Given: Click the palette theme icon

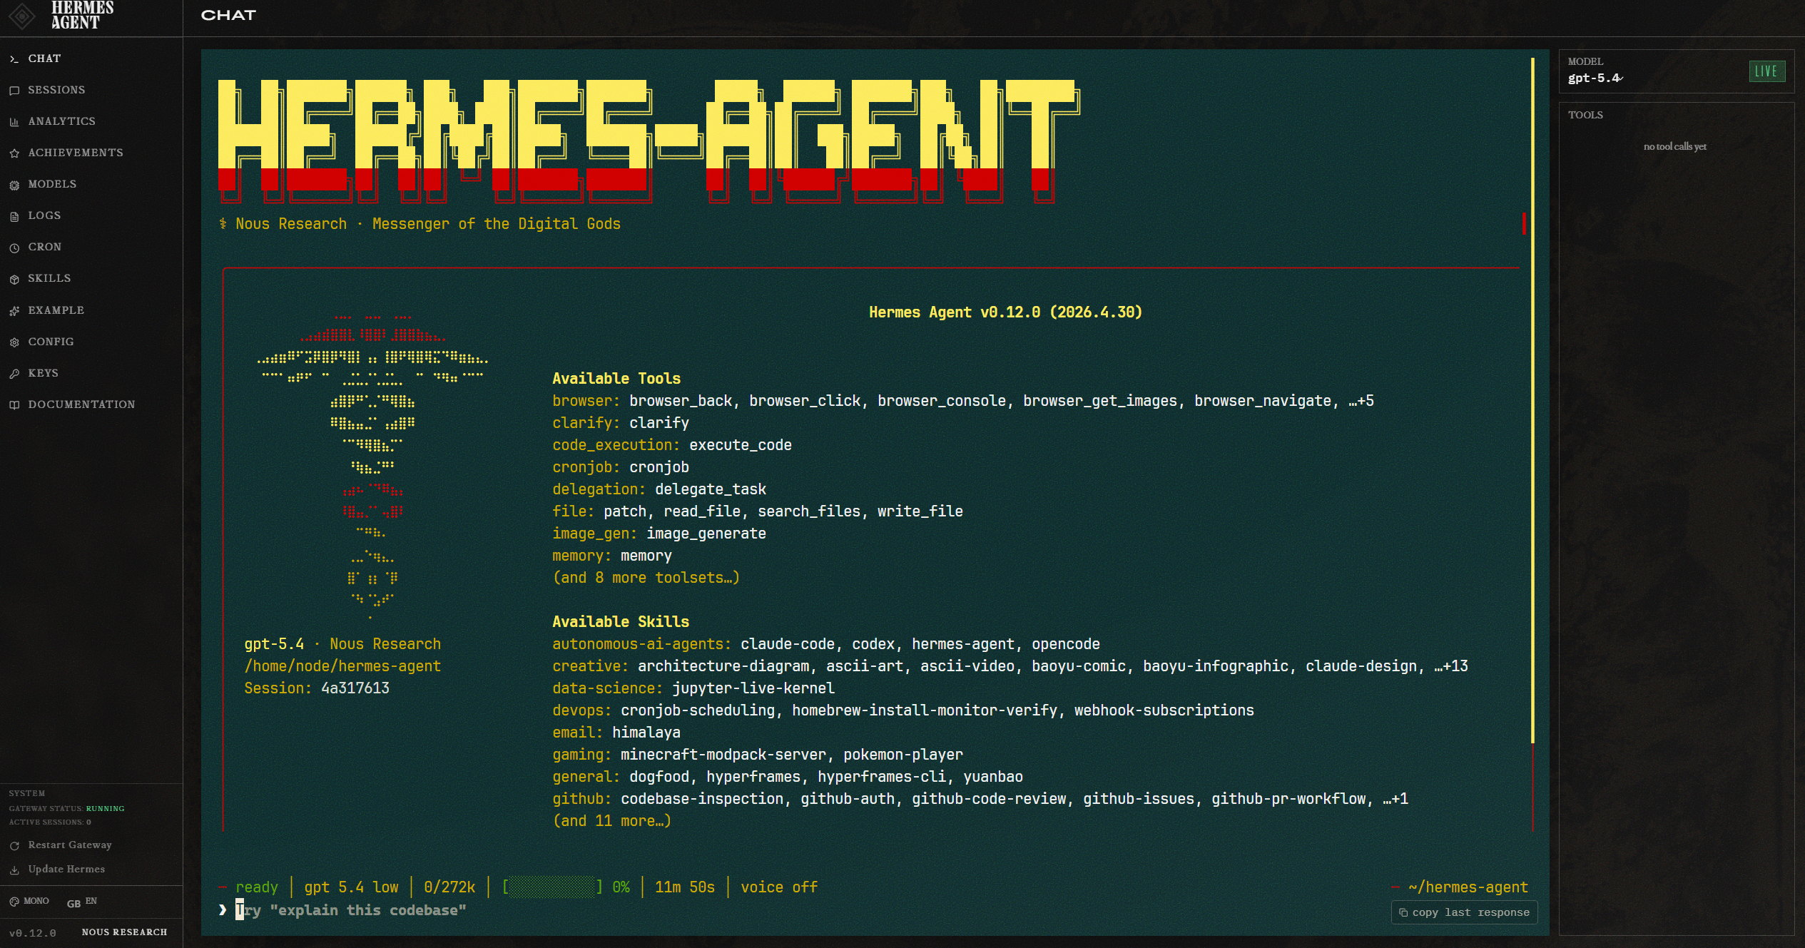Looking at the screenshot, I should coord(14,902).
